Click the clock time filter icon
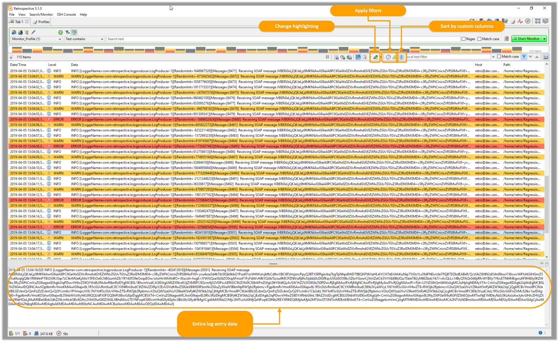The image size is (559, 342). click(x=388, y=57)
